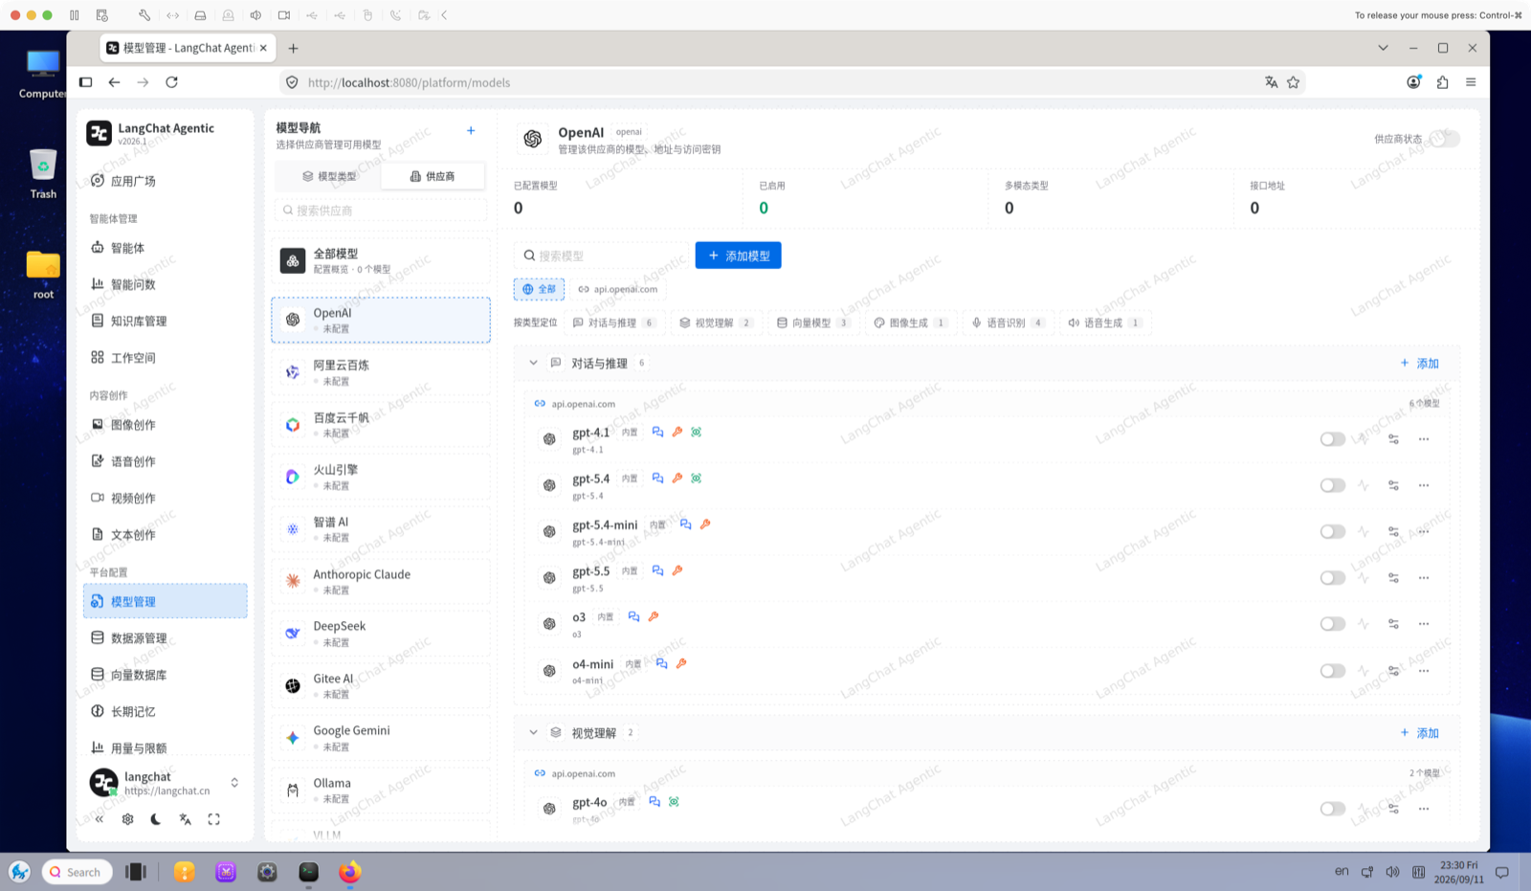
Task: Click the blue 添加模型 button
Action: pyautogui.click(x=738, y=256)
